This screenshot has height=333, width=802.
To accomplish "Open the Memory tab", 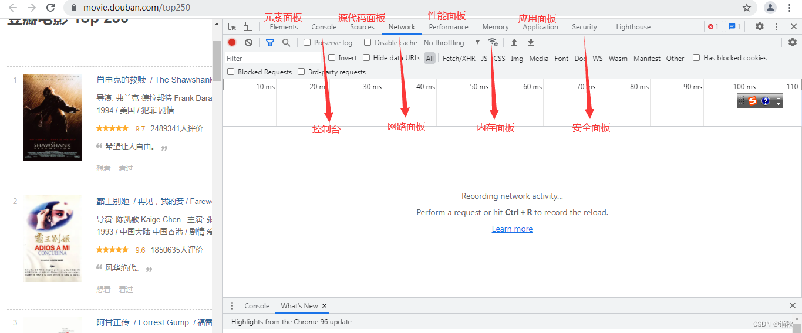I will pos(496,27).
